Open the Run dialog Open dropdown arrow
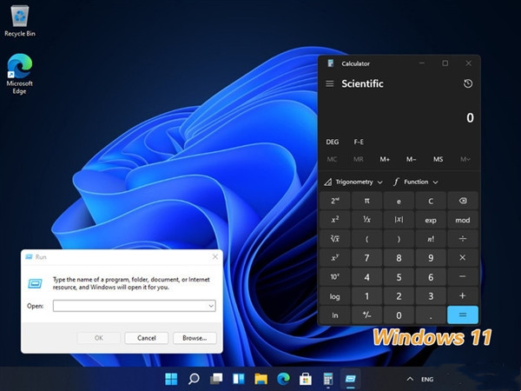 click(210, 306)
